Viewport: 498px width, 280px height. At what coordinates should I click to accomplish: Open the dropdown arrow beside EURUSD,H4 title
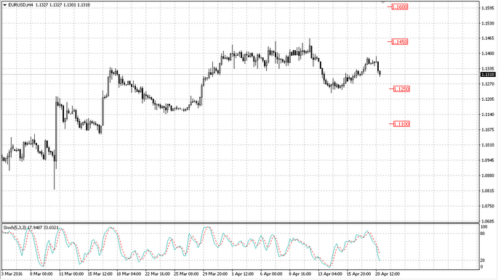[4, 5]
